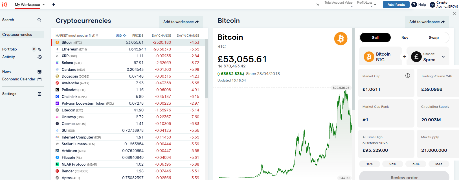Click the Bitcoin coin icon in list

(57, 43)
